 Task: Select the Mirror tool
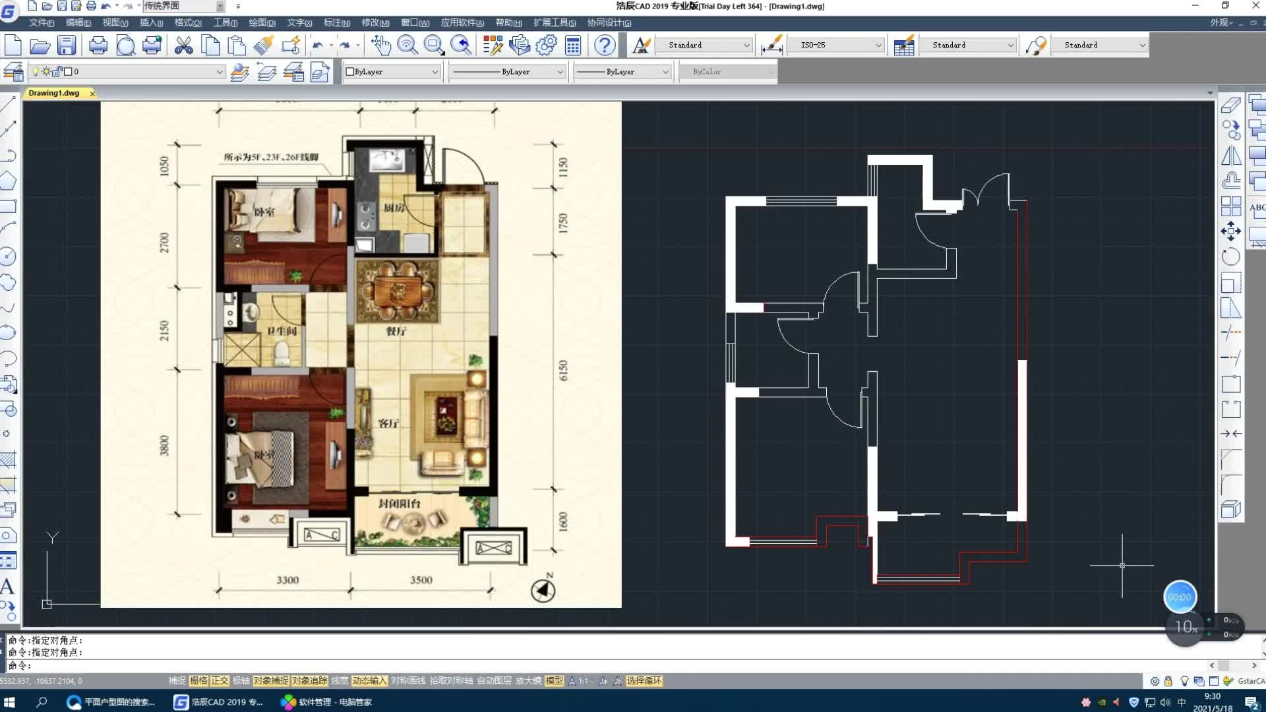(x=1230, y=156)
